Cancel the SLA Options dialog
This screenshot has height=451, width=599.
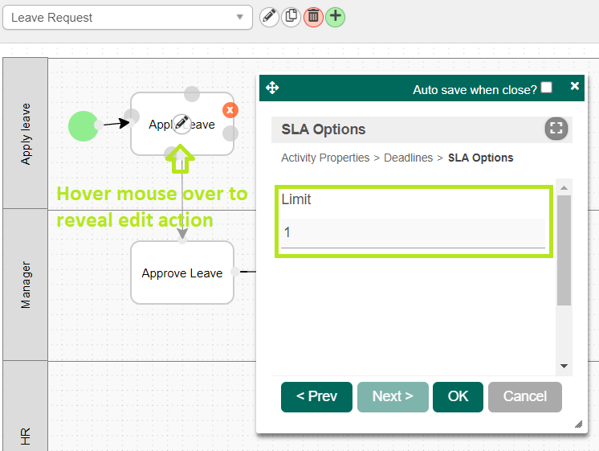click(525, 396)
